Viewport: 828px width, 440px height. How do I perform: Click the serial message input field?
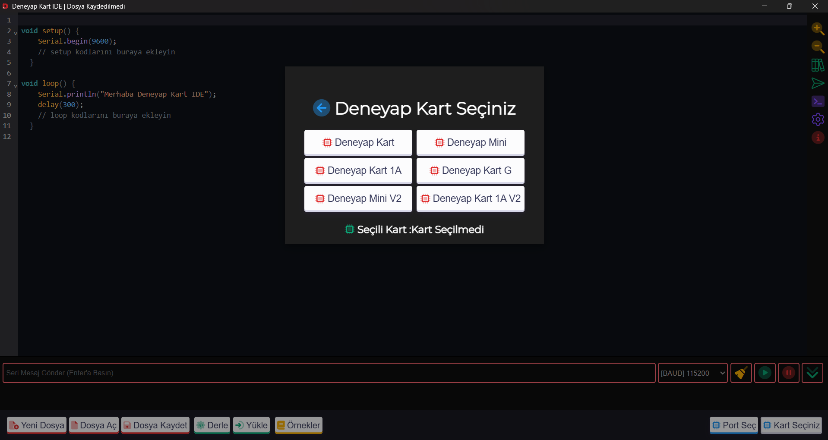329,373
